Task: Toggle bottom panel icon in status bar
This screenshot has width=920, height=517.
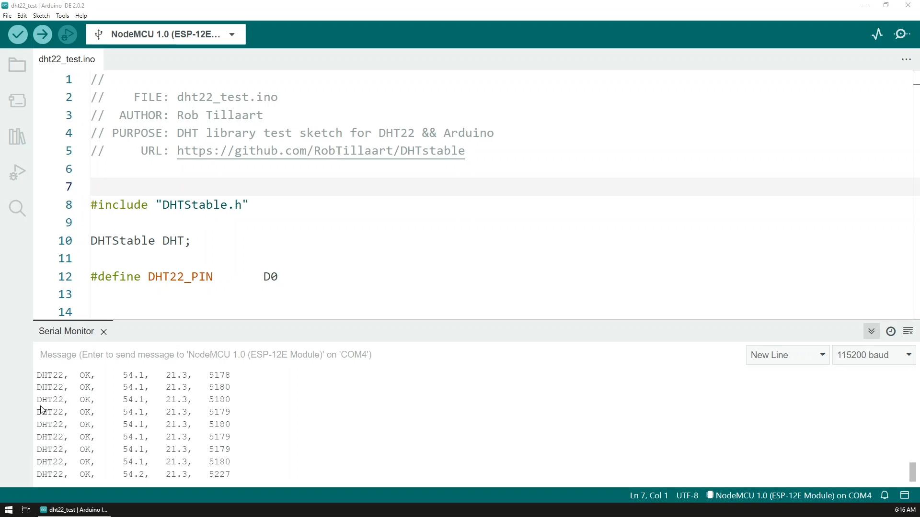Action: coord(905,495)
